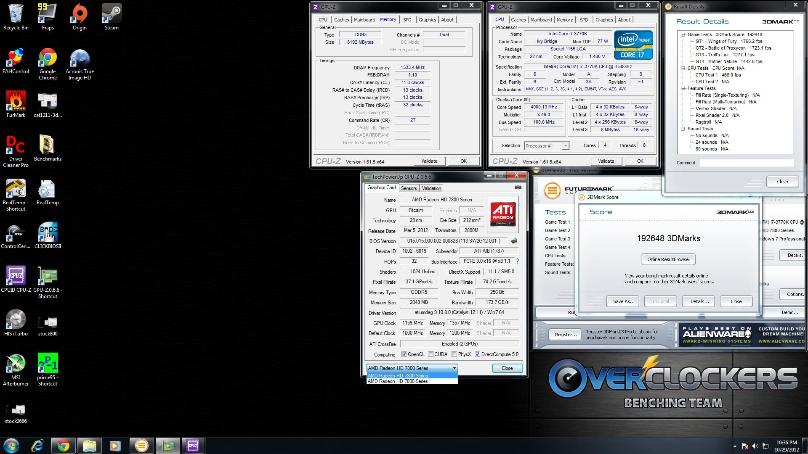The height and width of the screenshot is (454, 808).
Task: Launch Fraps from the desktop
Action: tap(48, 17)
